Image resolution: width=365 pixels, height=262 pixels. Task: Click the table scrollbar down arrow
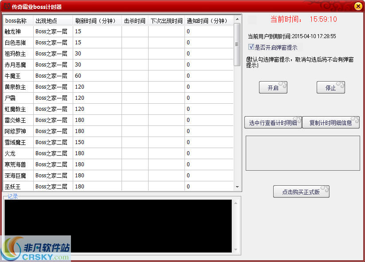(237, 187)
